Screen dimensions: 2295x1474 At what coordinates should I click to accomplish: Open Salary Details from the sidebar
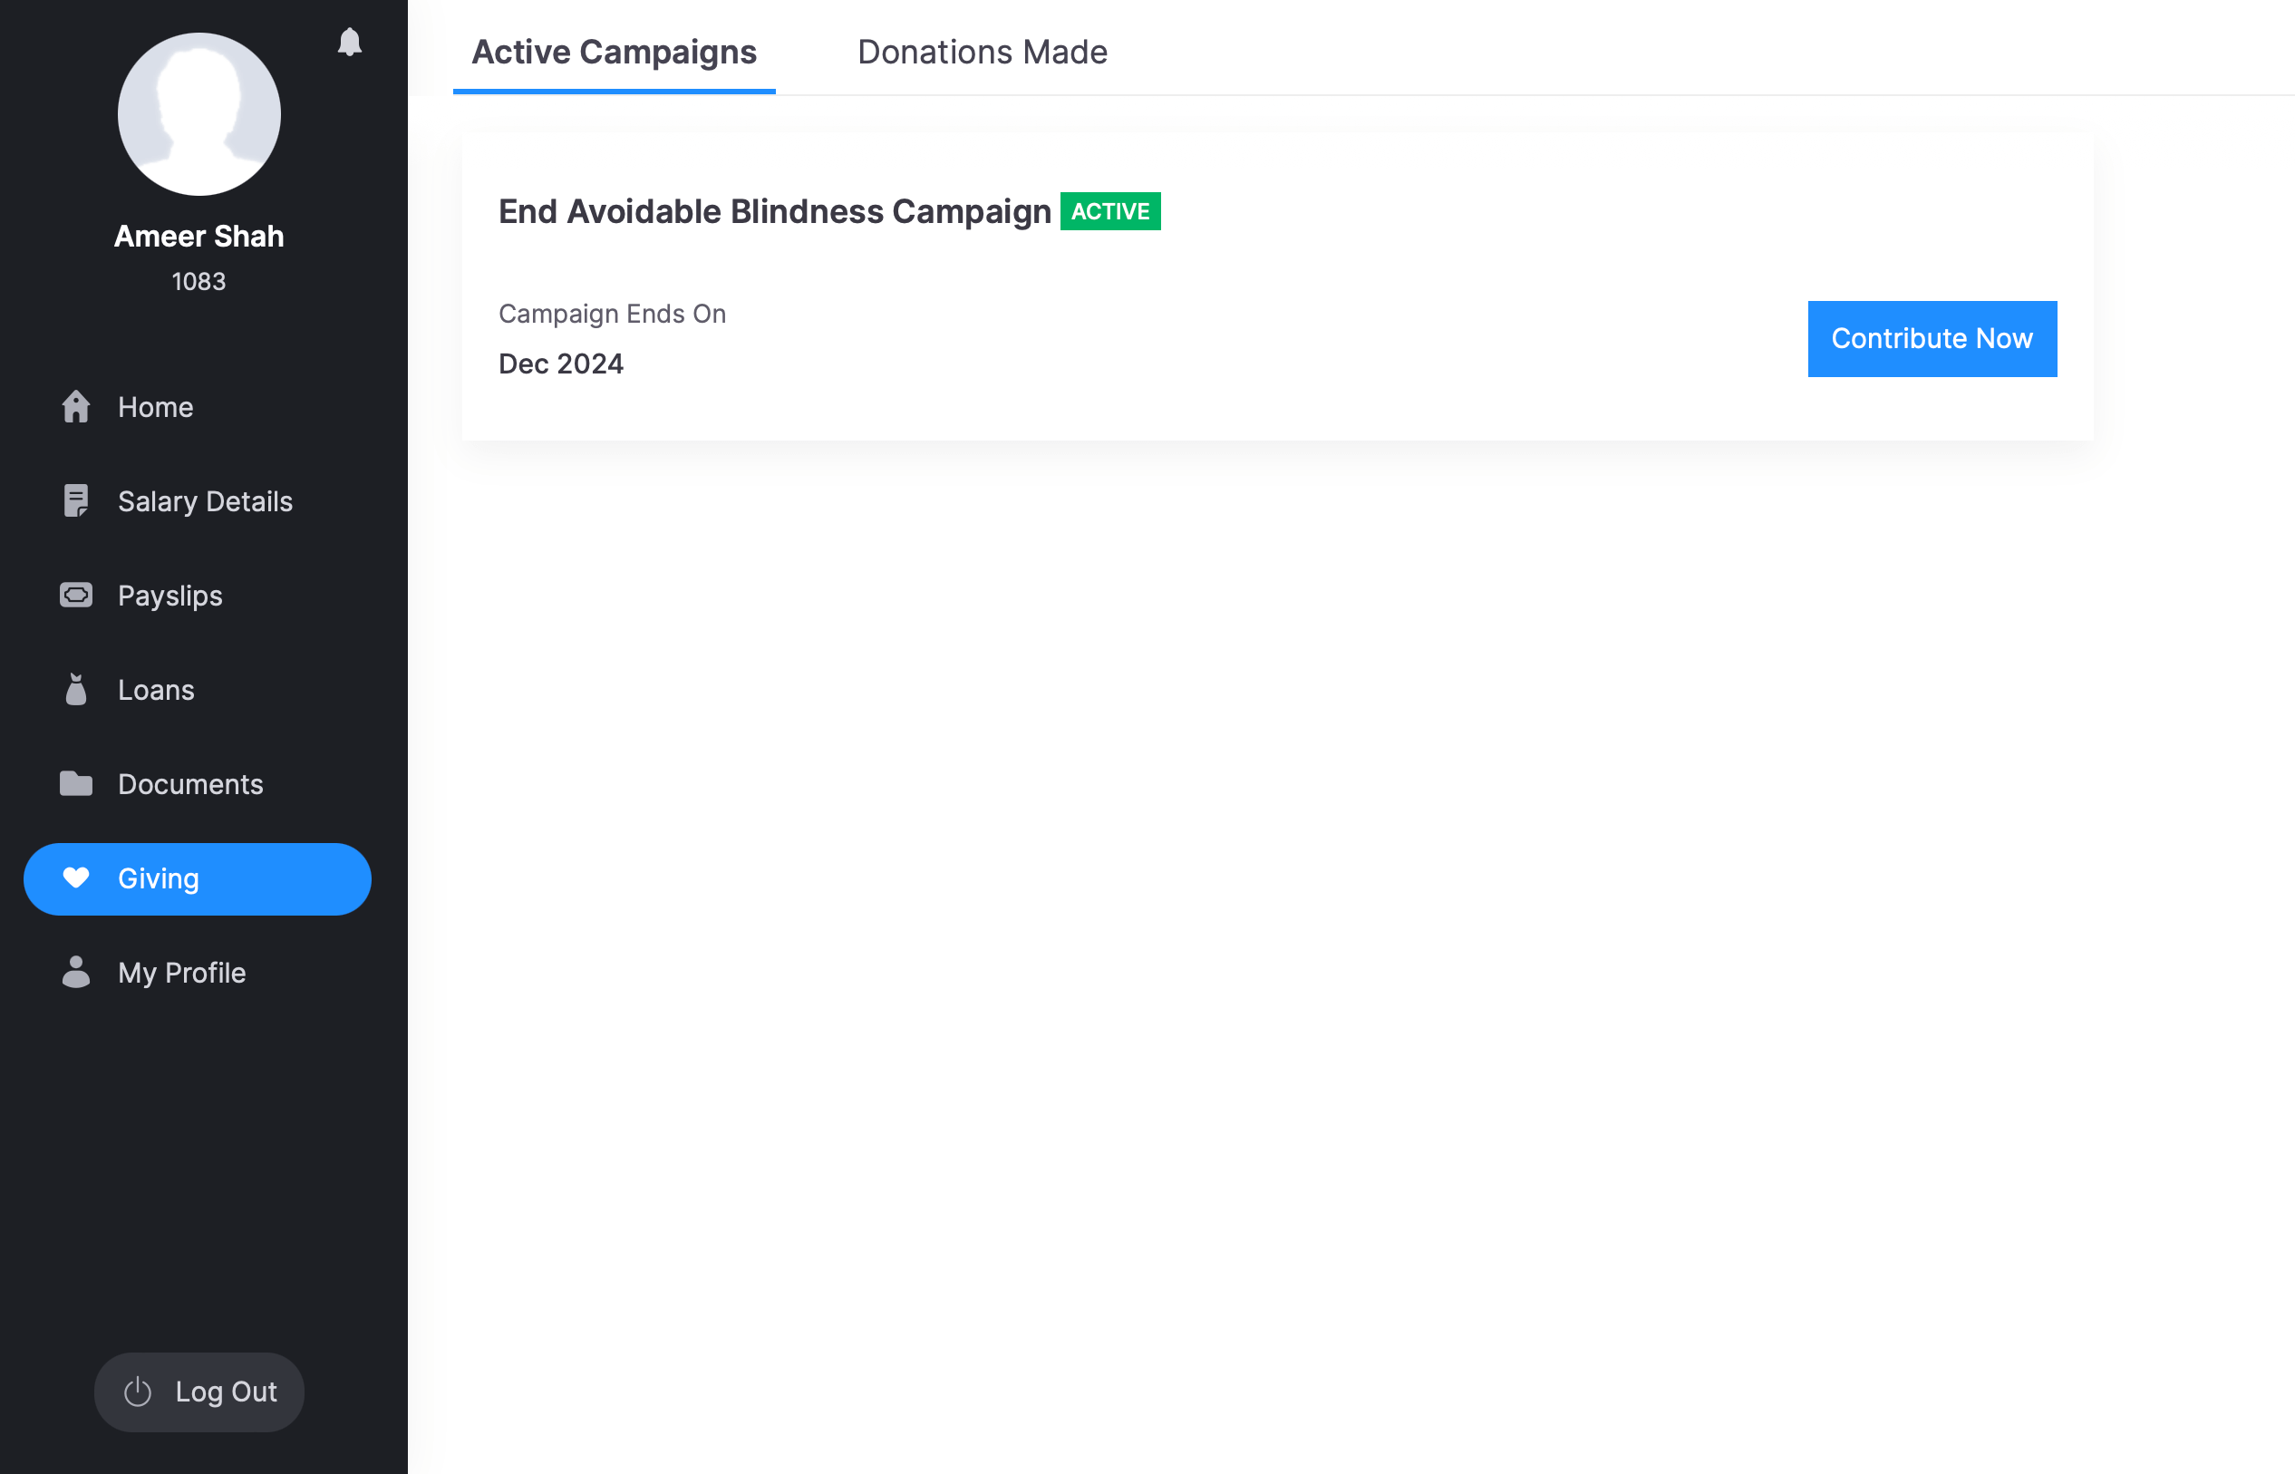pos(205,501)
